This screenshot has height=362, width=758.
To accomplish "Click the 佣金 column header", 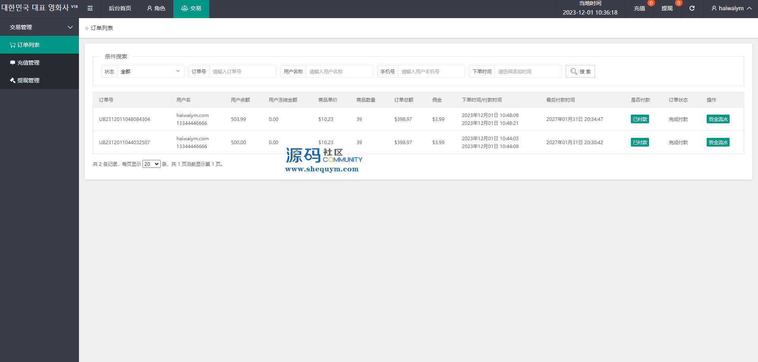I will tap(437, 100).
